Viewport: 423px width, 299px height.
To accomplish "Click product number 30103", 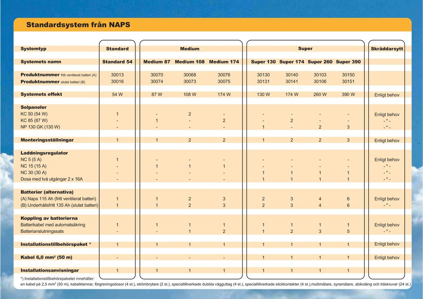I will point(320,75).
